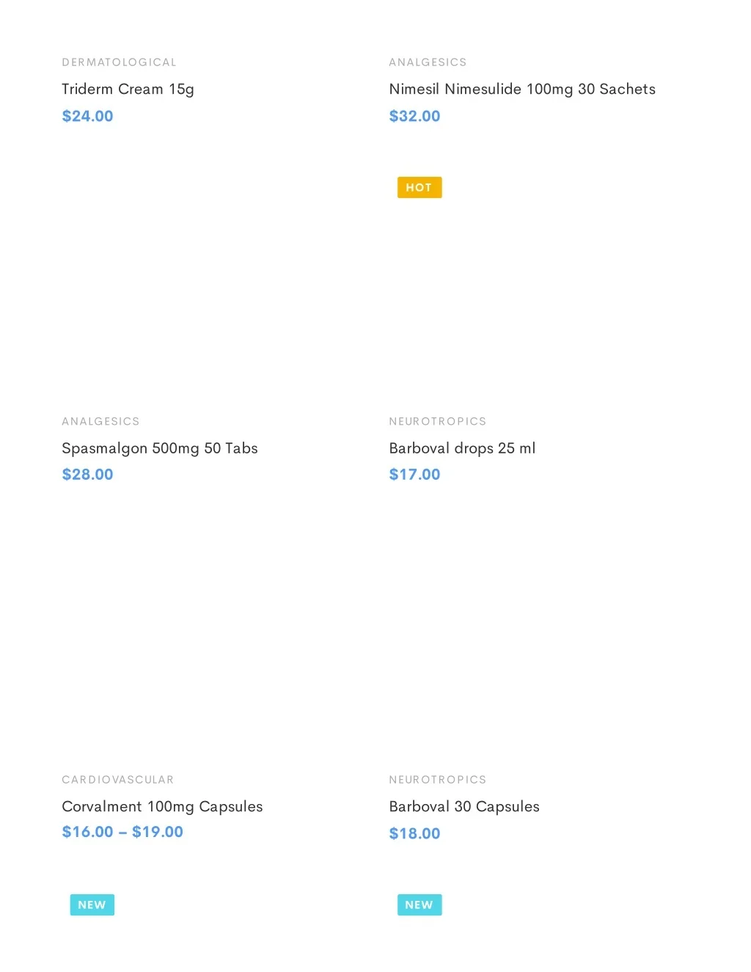Screen dimensions: 751x972
Task: Open the Spasmalgon 500mg 50 Tabs product
Action: click(159, 448)
